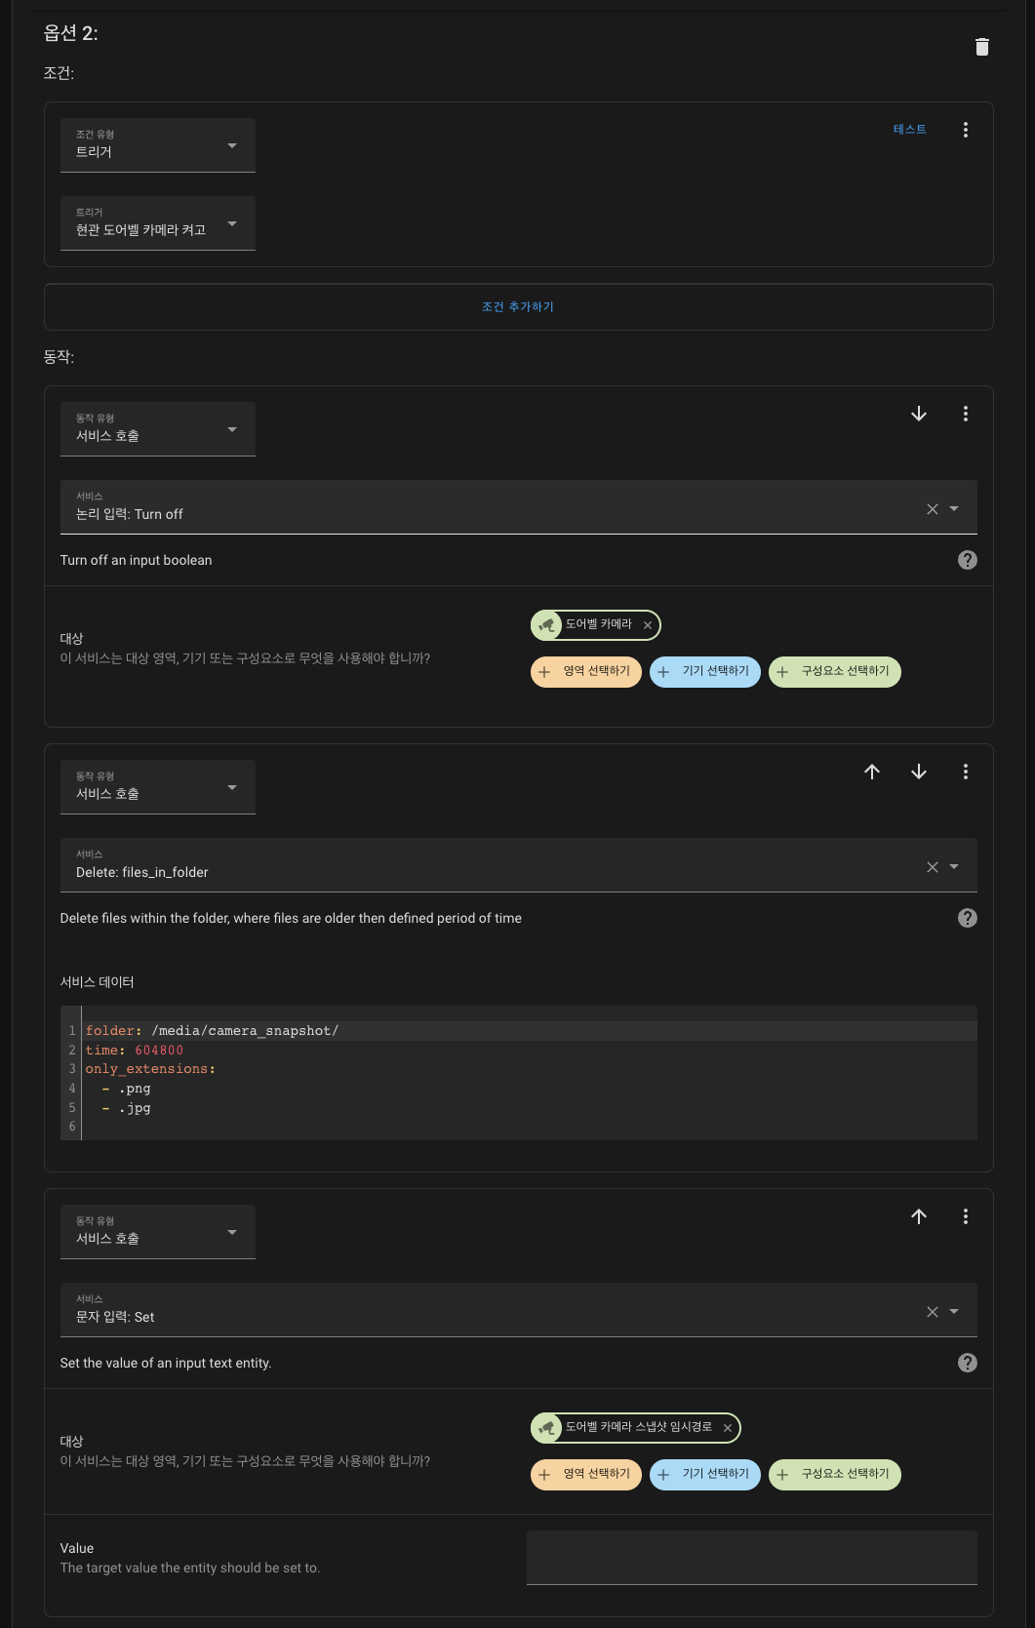Expand the 논리 입력: Turn off service list

click(x=954, y=509)
